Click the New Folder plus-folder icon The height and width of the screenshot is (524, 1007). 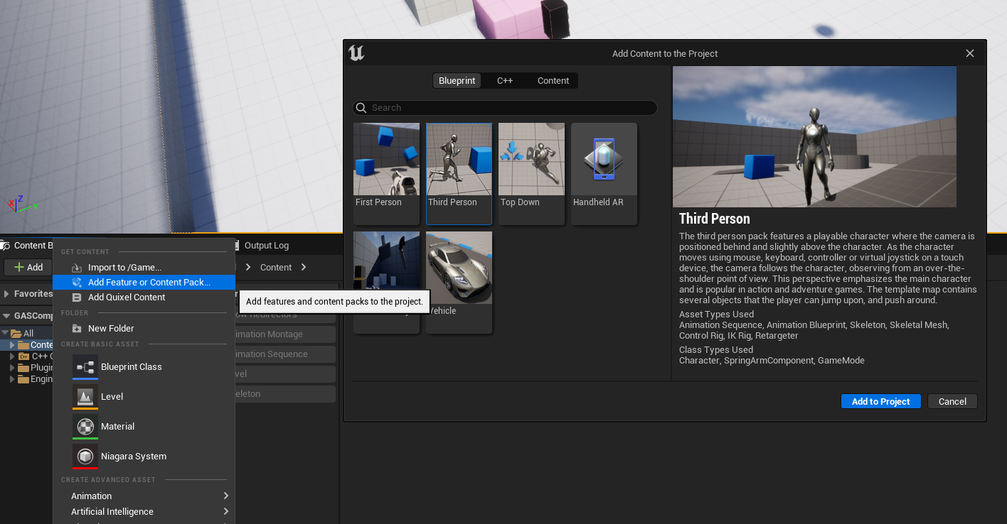[x=77, y=329]
